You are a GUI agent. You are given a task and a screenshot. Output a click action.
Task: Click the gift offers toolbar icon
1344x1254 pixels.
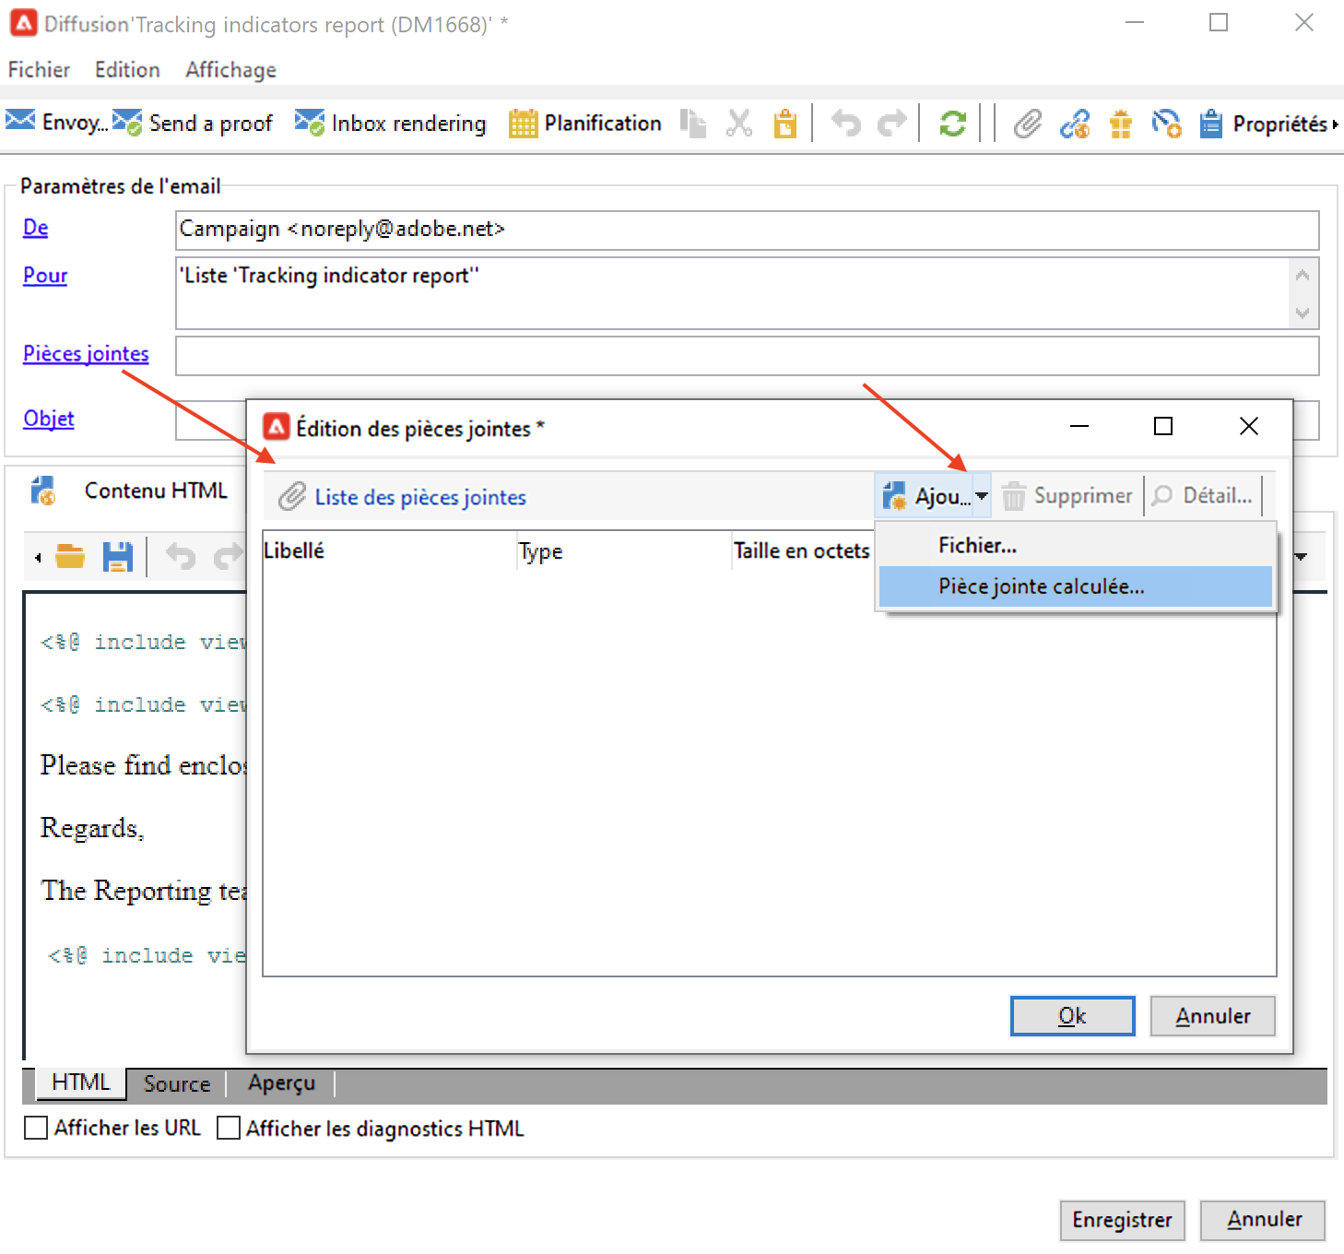click(1120, 123)
